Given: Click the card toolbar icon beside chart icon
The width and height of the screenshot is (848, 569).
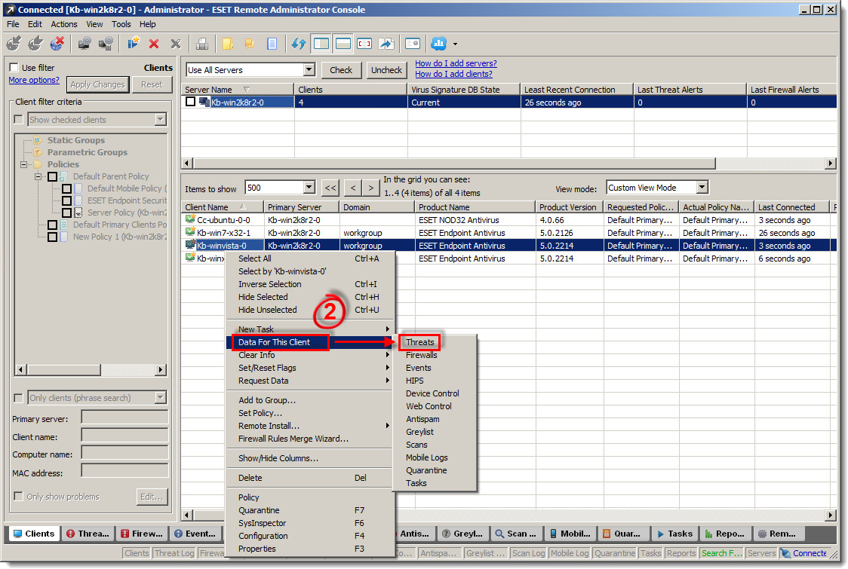Looking at the screenshot, I should tap(413, 44).
